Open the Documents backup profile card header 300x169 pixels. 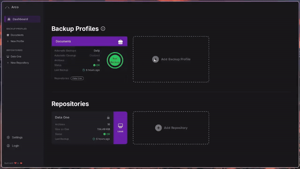tap(89, 41)
